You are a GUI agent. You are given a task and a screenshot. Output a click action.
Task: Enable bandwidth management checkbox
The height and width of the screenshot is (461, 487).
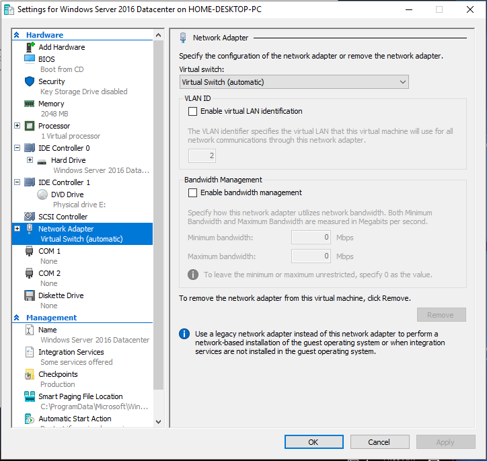pos(193,192)
